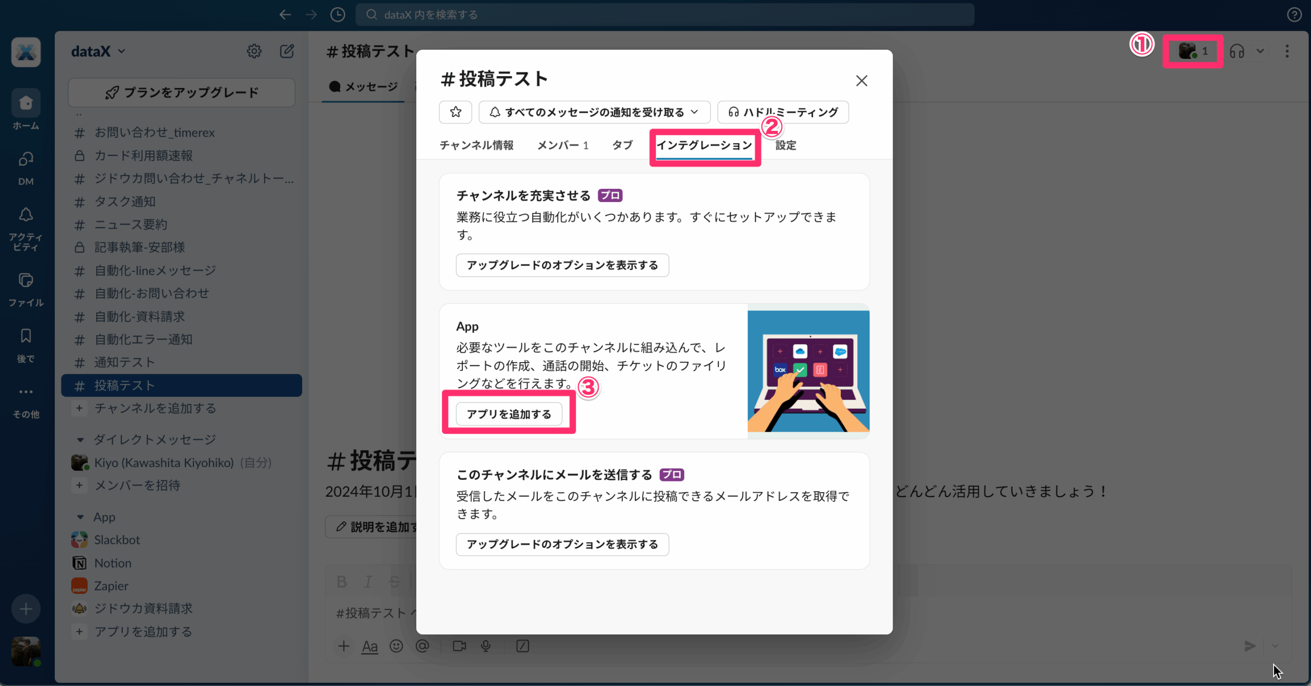Start a huddle with the headphones icon
The image size is (1311, 686).
pos(1237,51)
